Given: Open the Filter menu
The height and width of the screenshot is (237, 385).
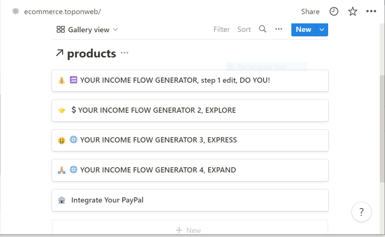Looking at the screenshot, I should click(x=222, y=30).
